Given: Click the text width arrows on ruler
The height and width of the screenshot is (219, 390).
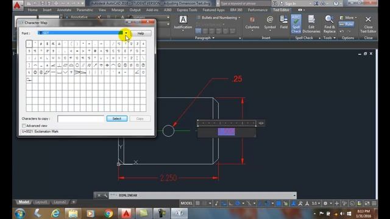Looking at the screenshot, I should point(261,123).
